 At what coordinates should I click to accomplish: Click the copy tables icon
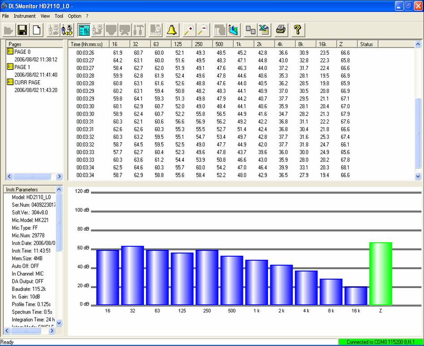pyautogui.click(x=250, y=30)
